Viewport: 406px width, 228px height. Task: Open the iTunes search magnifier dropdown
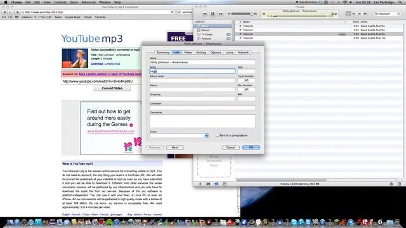click(x=377, y=14)
